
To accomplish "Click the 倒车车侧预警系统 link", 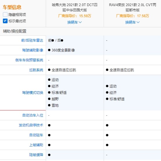I will (x=29, y=60).
